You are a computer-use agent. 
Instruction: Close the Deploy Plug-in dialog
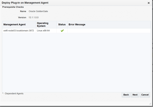[x=149, y=3]
